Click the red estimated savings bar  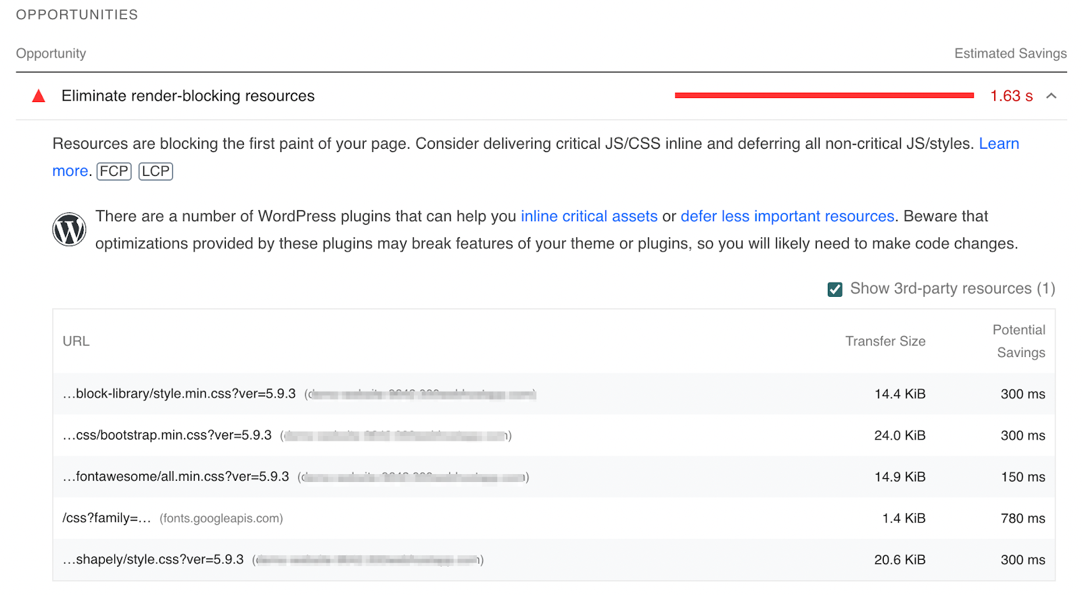pos(824,95)
